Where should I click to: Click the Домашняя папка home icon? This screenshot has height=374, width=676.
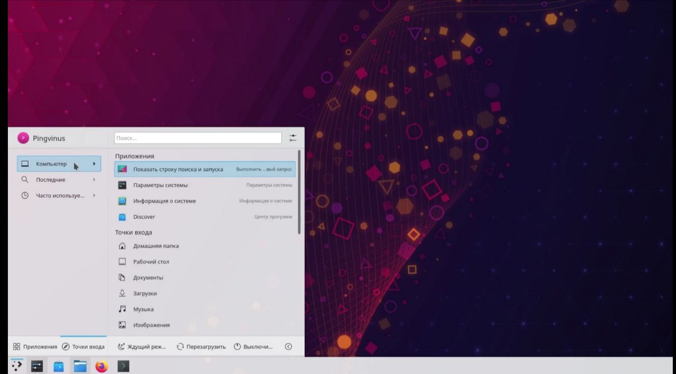tap(123, 246)
